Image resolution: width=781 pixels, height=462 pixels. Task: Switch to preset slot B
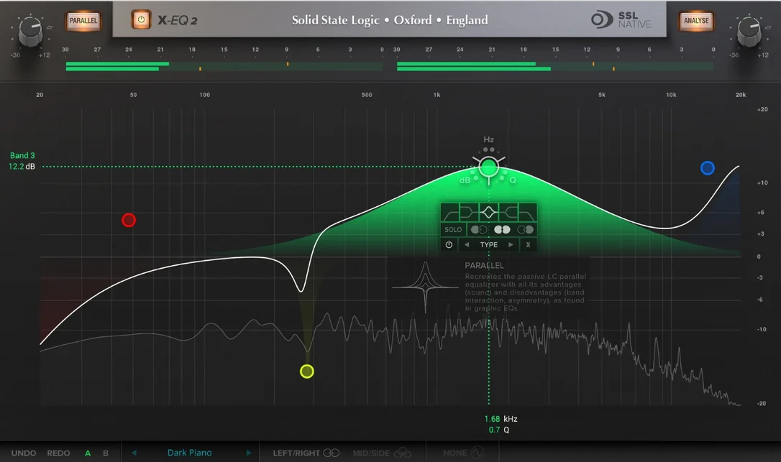pos(106,453)
